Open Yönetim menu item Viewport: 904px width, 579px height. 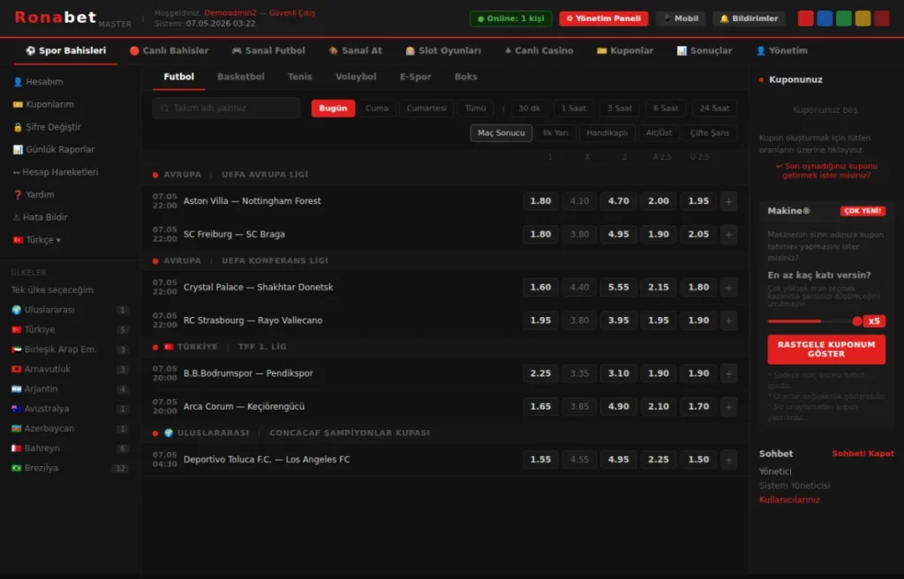[x=781, y=50]
